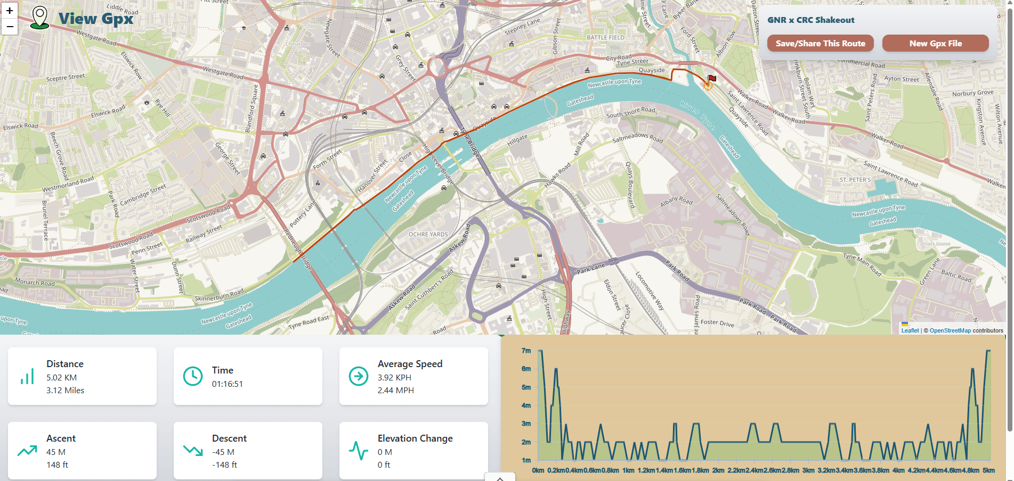Click the map zoom in plus button
This screenshot has width=1014, height=481.
pyautogui.click(x=10, y=10)
